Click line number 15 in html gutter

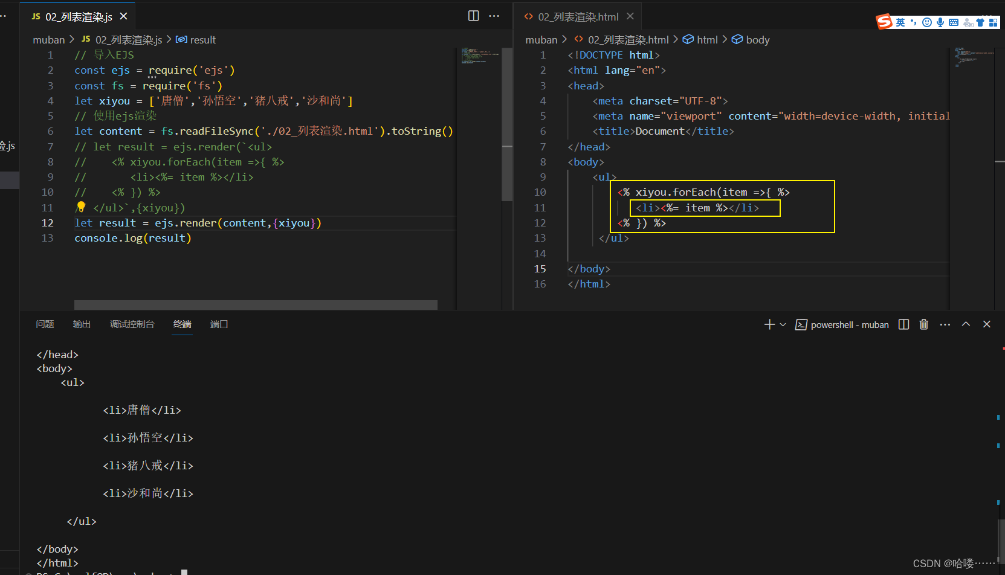click(540, 269)
